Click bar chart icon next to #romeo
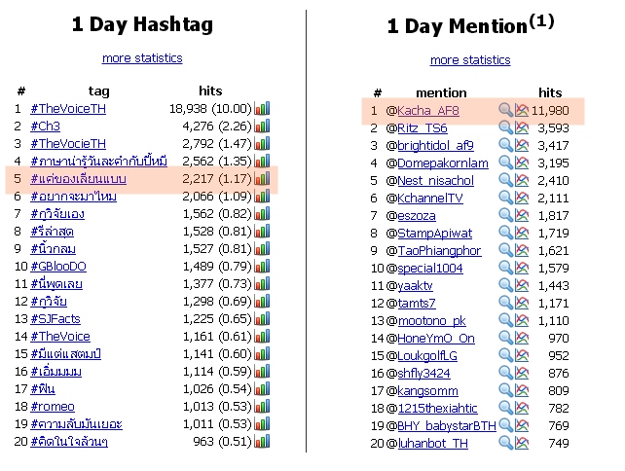 tap(262, 406)
